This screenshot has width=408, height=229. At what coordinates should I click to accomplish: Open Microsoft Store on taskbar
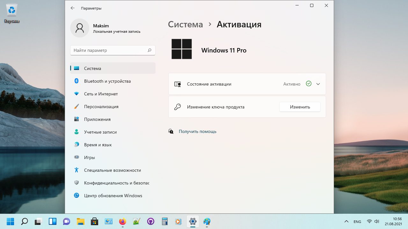point(95,221)
